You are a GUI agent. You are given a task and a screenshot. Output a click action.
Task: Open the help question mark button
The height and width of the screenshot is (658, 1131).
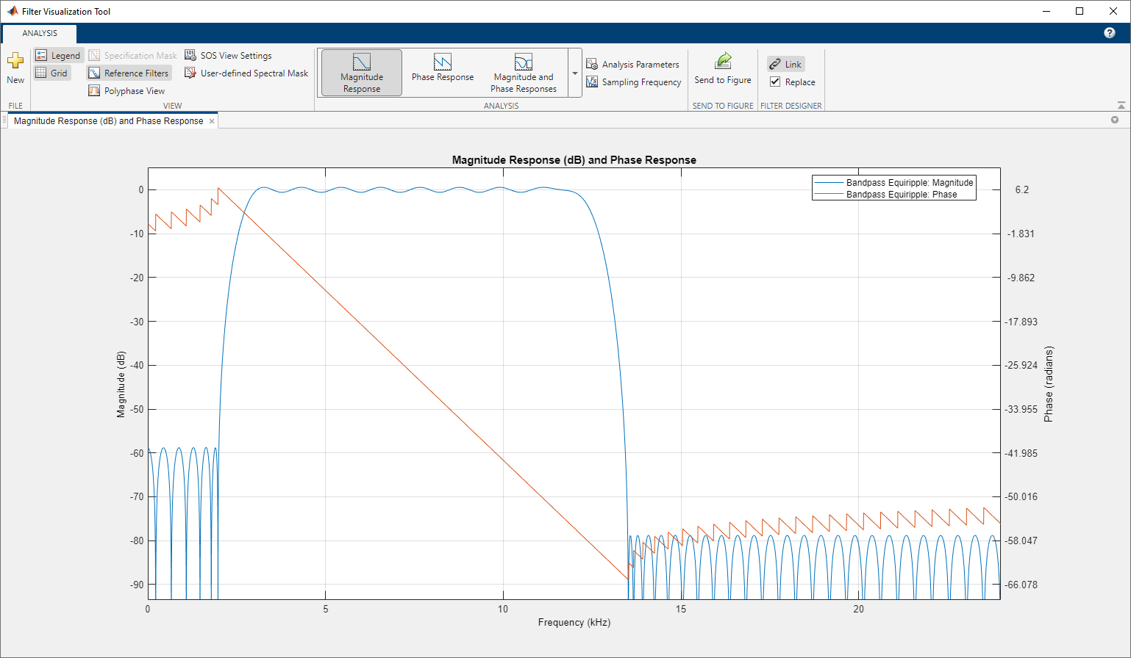click(1110, 33)
